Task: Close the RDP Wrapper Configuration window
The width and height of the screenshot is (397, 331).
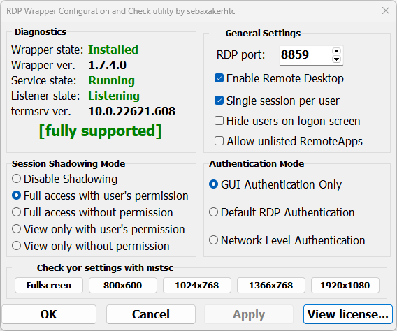Action: coord(386,10)
